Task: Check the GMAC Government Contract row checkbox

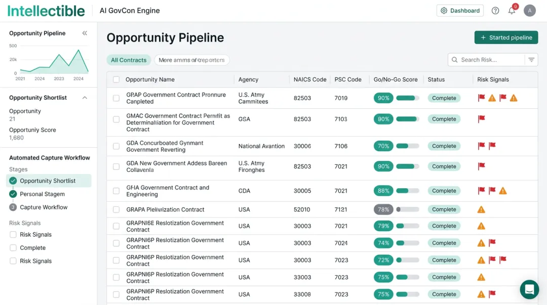Action: 116,119
